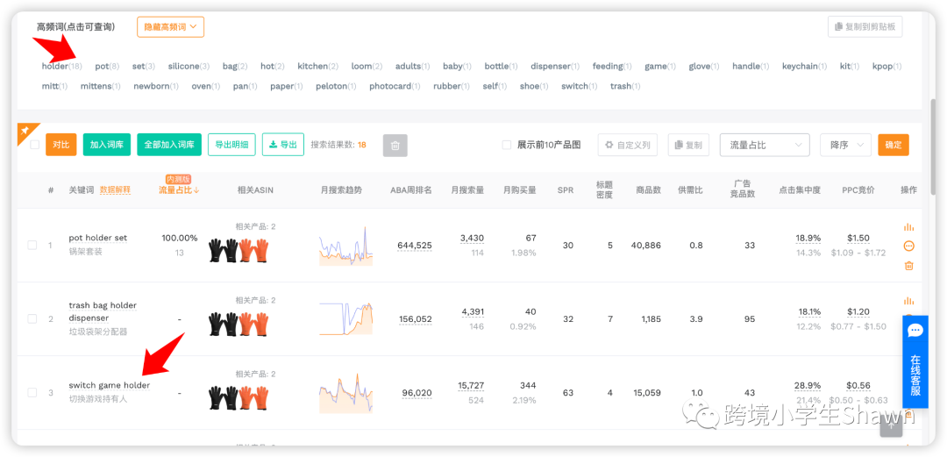Viewport: 947px width, 457px height.
Task: Click the keyword switch game holder
Action: [x=110, y=386]
